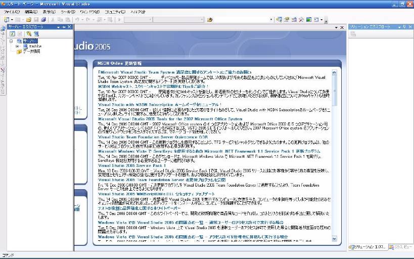The width and height of the screenshot is (414, 259).
Task: Click the Connect to Database icon
Action: tap(29, 34)
